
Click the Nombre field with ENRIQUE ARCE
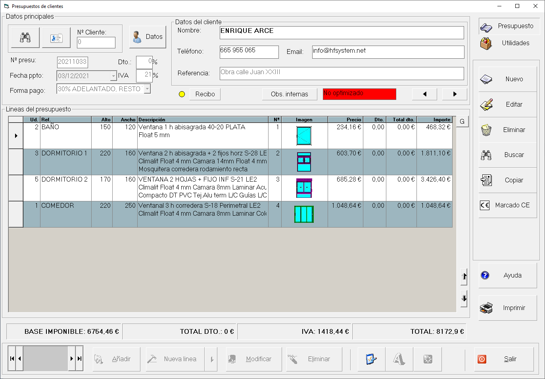point(342,33)
